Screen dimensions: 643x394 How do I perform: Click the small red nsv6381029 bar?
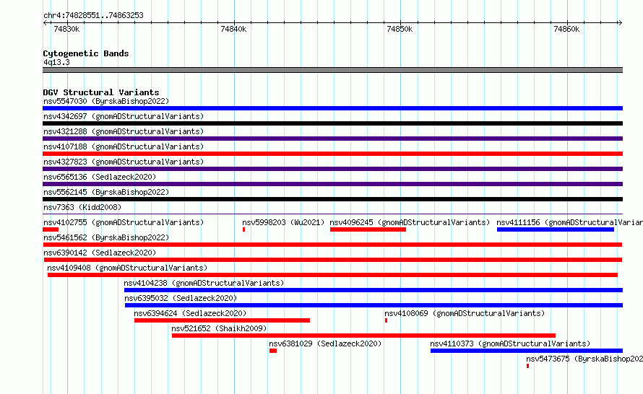[273, 351]
